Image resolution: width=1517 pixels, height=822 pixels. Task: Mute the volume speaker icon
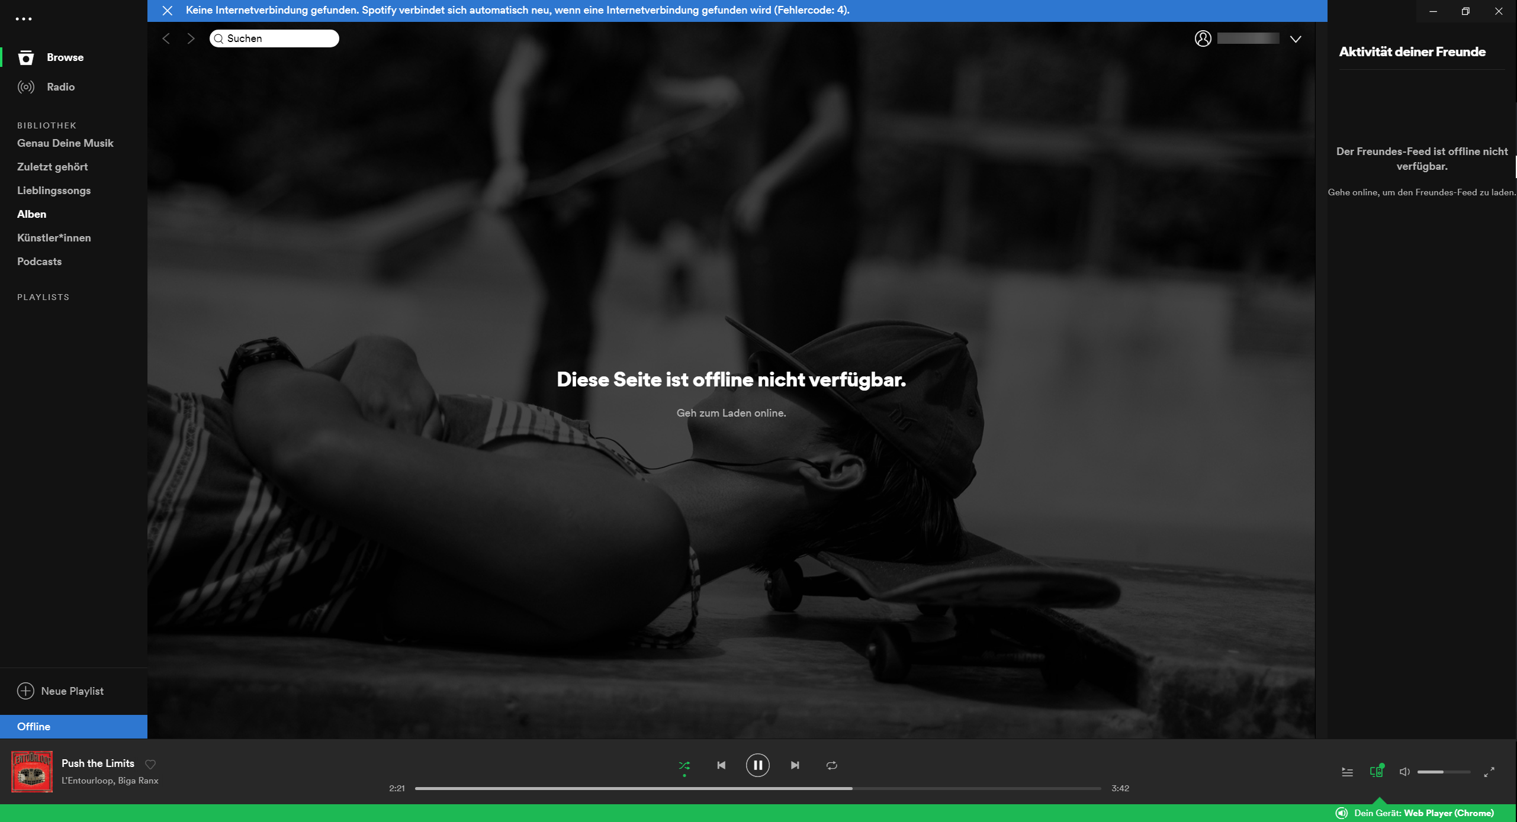(x=1404, y=772)
